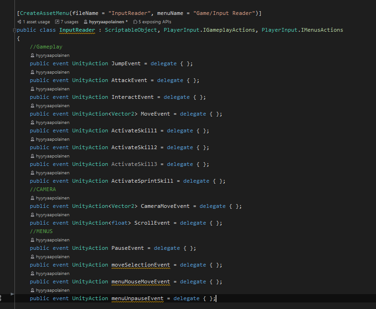Open the author lens for ActivateSkill1
The width and height of the screenshot is (376, 309).
tap(50, 123)
